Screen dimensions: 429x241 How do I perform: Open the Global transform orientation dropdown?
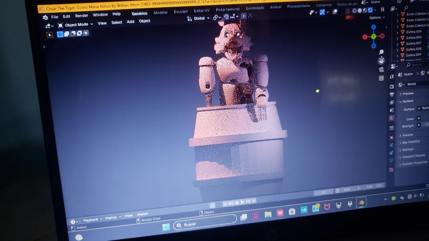point(199,18)
